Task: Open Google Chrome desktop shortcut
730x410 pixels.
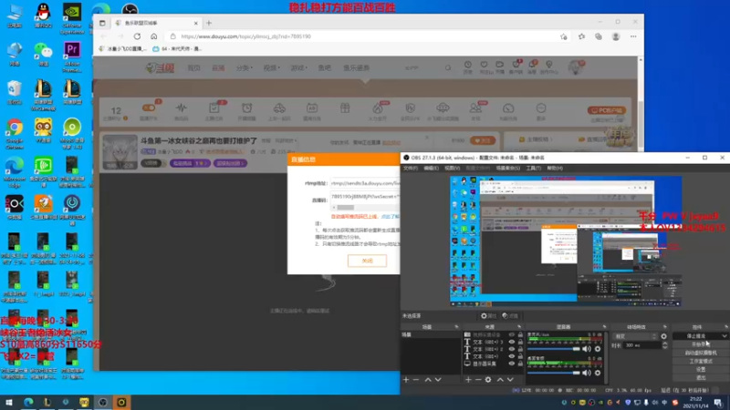Action: point(15,134)
